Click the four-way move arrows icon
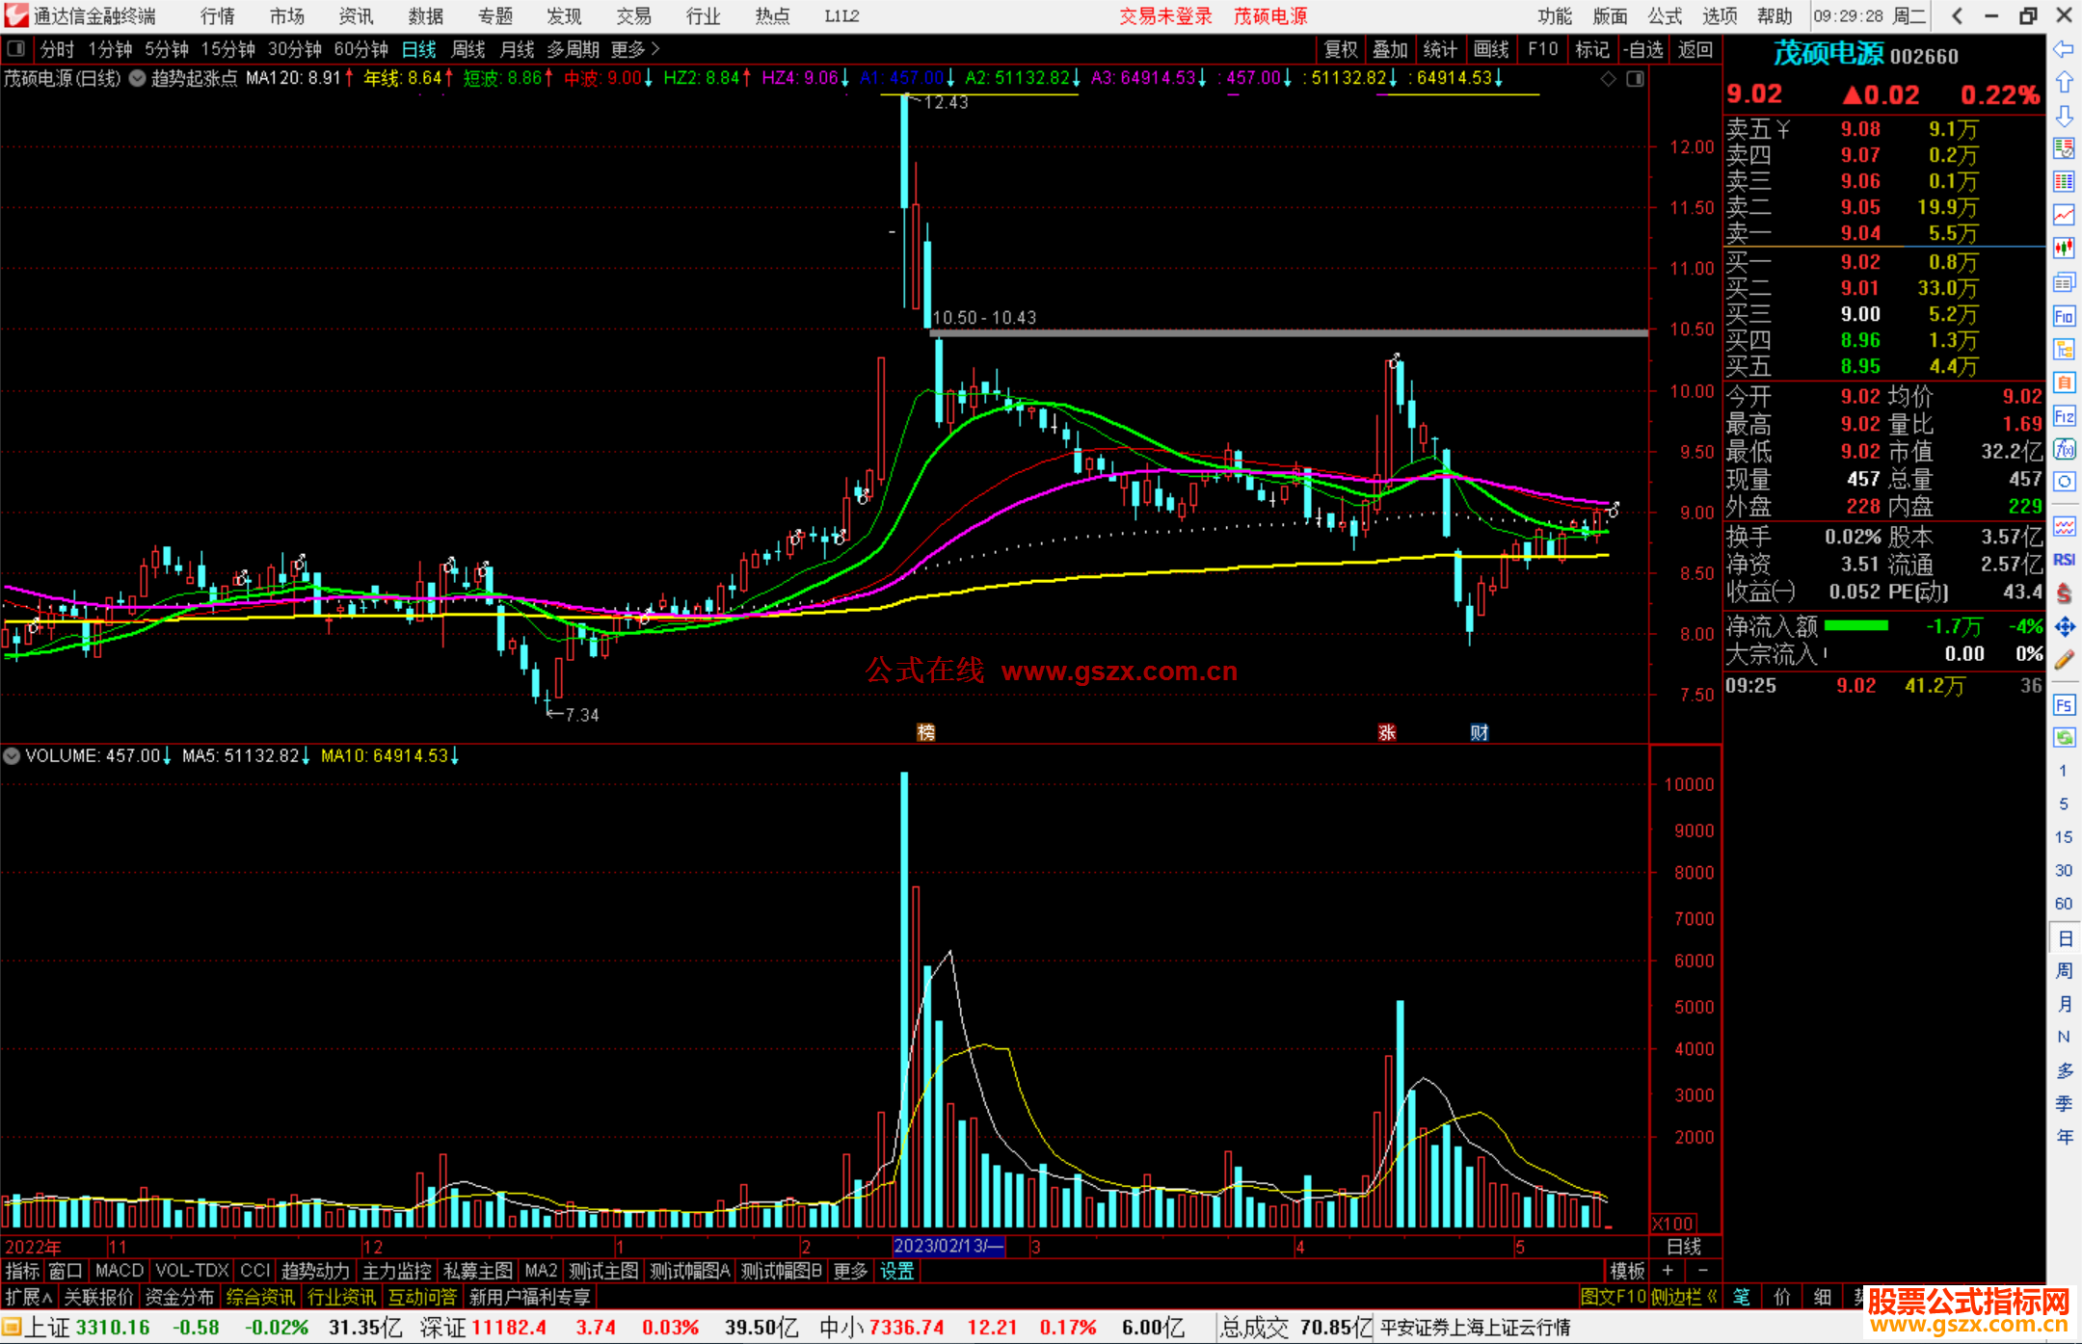 [2064, 627]
